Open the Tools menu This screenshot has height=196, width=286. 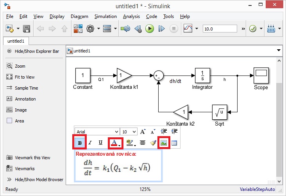click(x=168, y=16)
